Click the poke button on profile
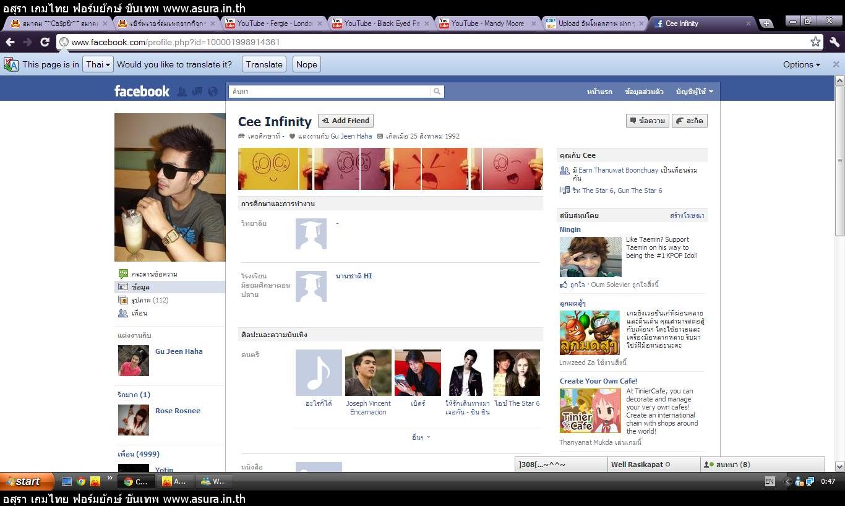 [x=690, y=121]
